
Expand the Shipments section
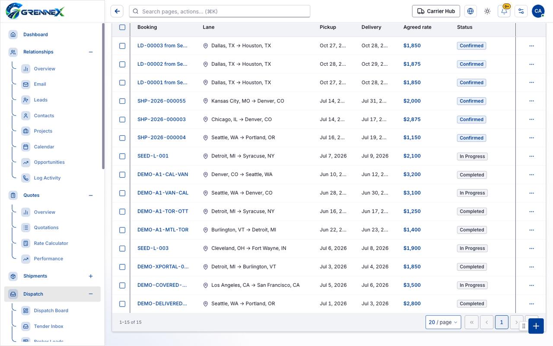pos(91,276)
